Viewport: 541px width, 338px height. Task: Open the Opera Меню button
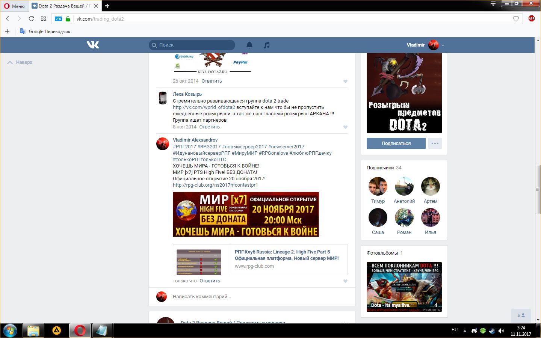coord(14,6)
